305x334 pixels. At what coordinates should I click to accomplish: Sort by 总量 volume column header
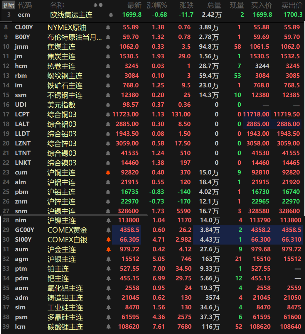[214, 5]
